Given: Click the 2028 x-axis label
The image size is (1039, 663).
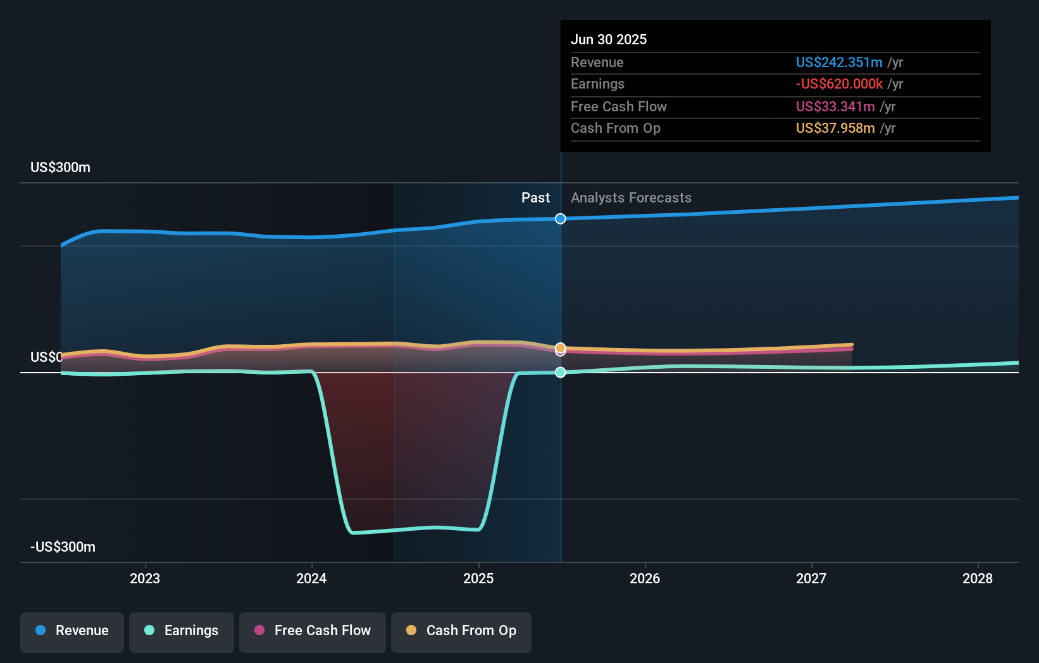Looking at the screenshot, I should (x=978, y=578).
